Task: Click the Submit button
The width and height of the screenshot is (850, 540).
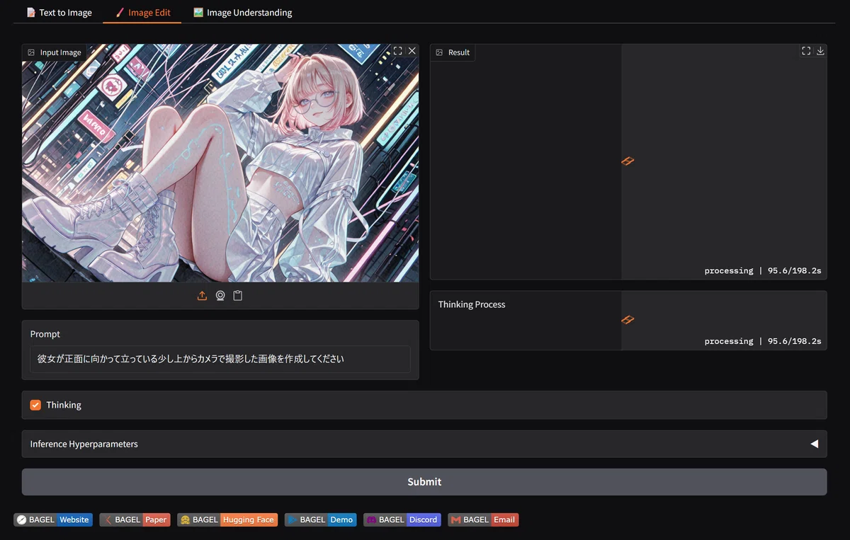Action: tap(424, 482)
